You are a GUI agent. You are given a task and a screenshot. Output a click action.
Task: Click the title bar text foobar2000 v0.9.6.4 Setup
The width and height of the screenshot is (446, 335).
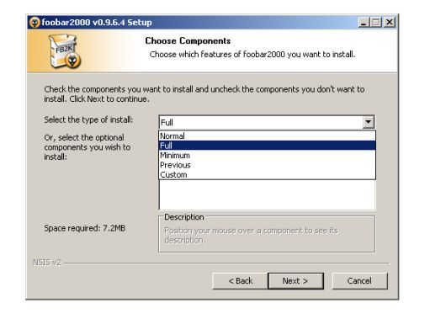point(97,22)
